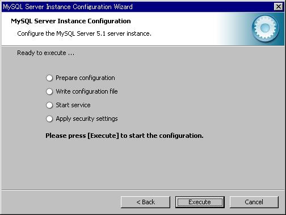Viewport: 286px width, 215px height.
Task: Click the "Configure the MySQL Server 5.1" subtitle
Action: [84, 33]
